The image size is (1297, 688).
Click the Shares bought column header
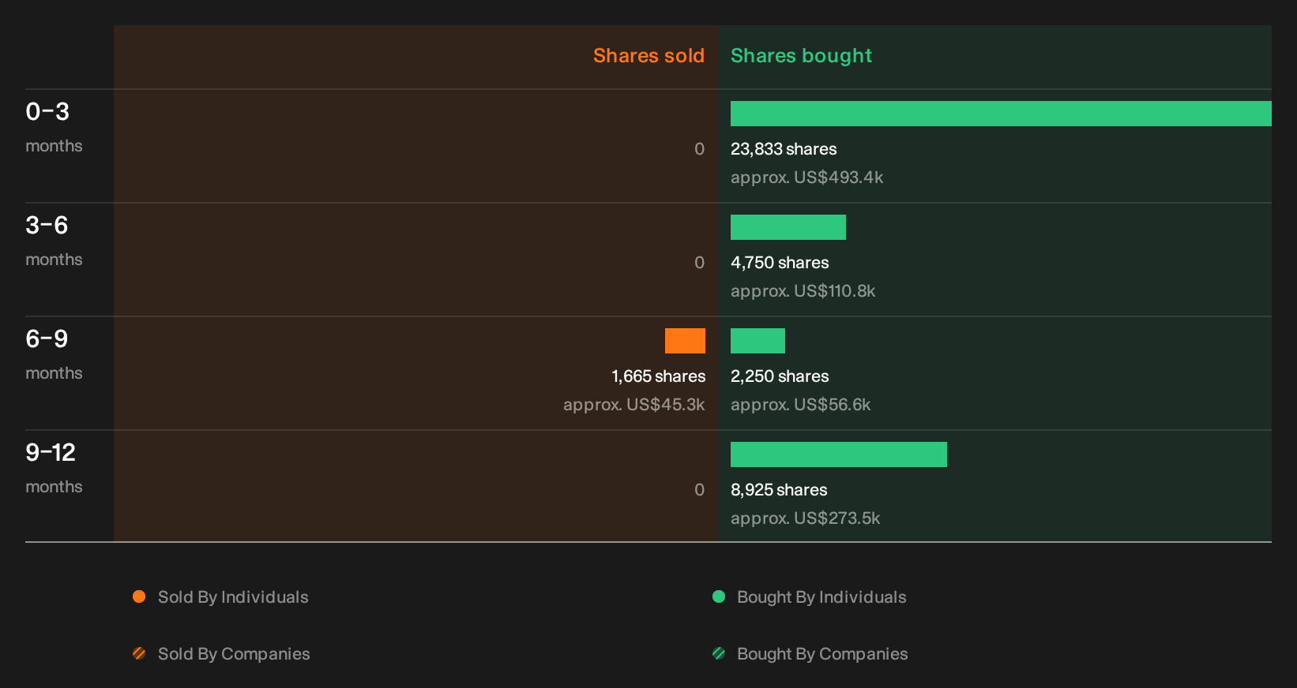(x=801, y=56)
